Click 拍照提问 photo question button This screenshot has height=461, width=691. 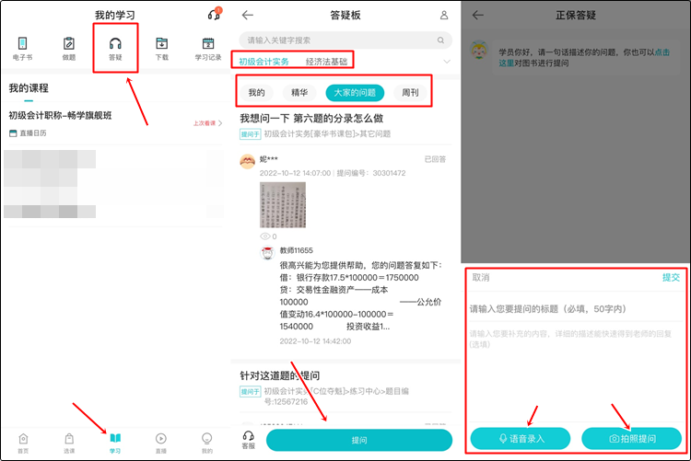[x=631, y=439]
